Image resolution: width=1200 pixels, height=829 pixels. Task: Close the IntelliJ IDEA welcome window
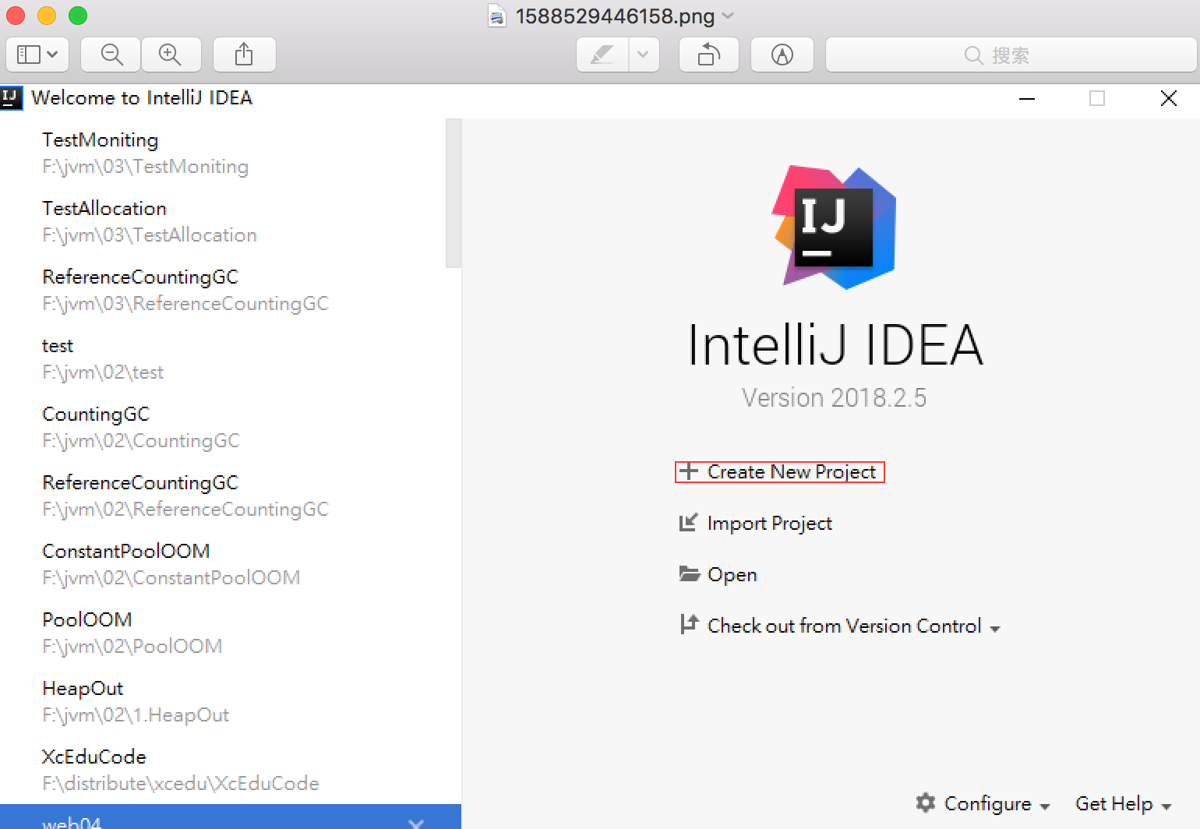click(x=1168, y=98)
